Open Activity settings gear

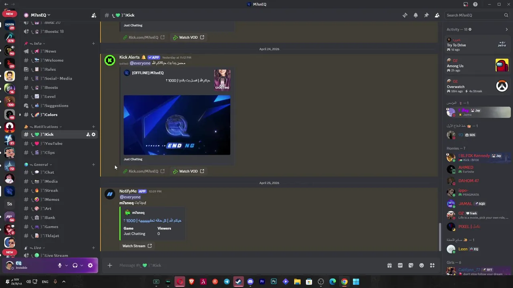point(470,29)
